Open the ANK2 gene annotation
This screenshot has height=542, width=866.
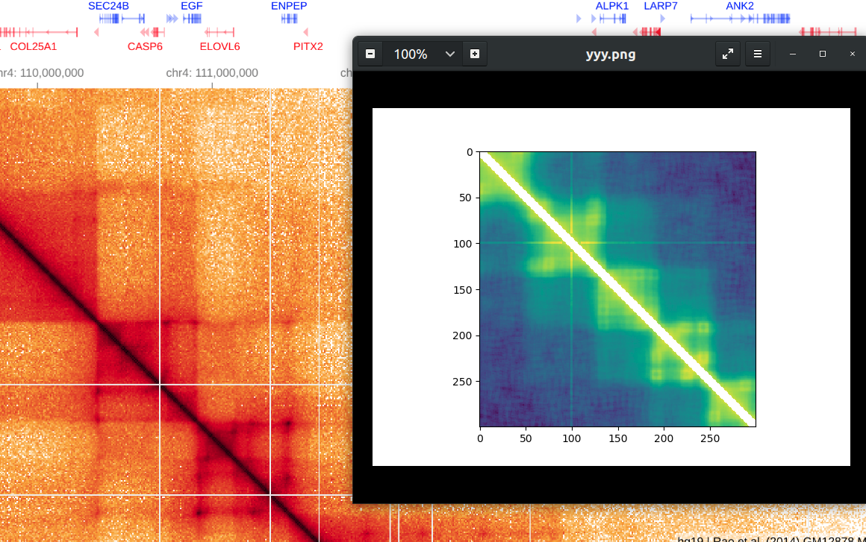tap(740, 6)
